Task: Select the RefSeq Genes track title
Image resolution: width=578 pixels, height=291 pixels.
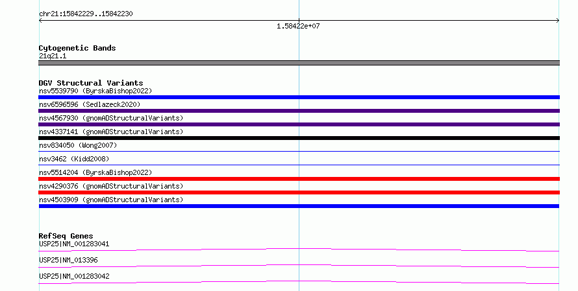Action: point(66,236)
